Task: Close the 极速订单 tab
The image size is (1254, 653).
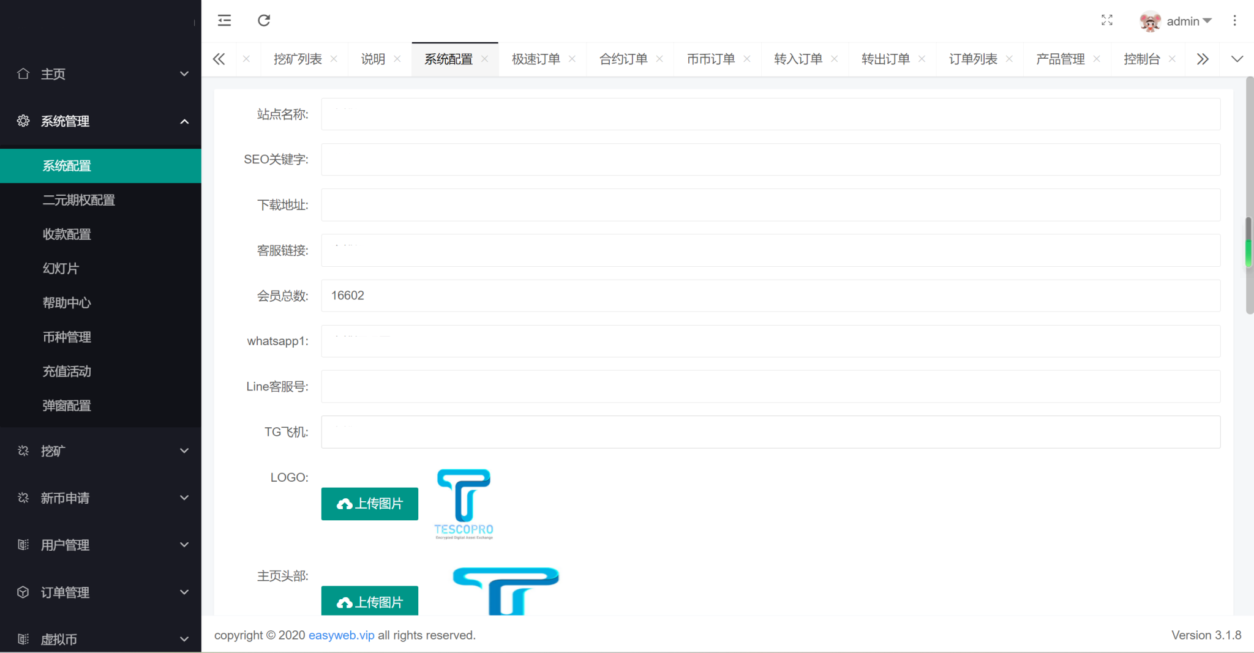Action: [572, 59]
